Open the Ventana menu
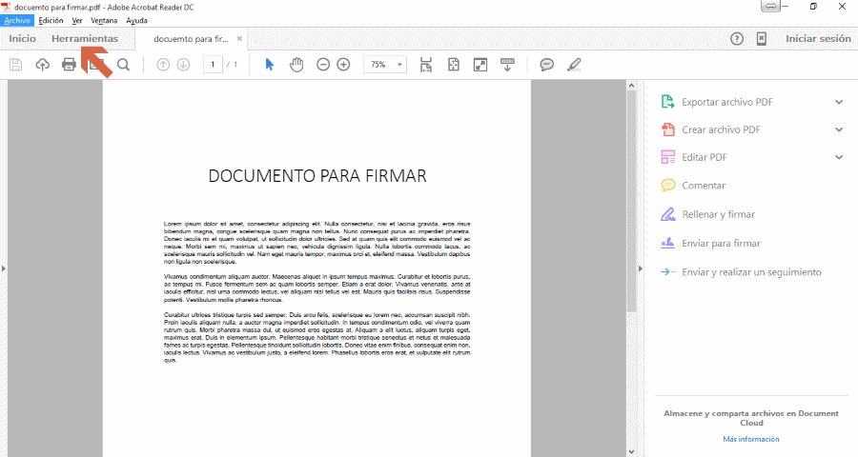858x457 pixels. pos(104,20)
